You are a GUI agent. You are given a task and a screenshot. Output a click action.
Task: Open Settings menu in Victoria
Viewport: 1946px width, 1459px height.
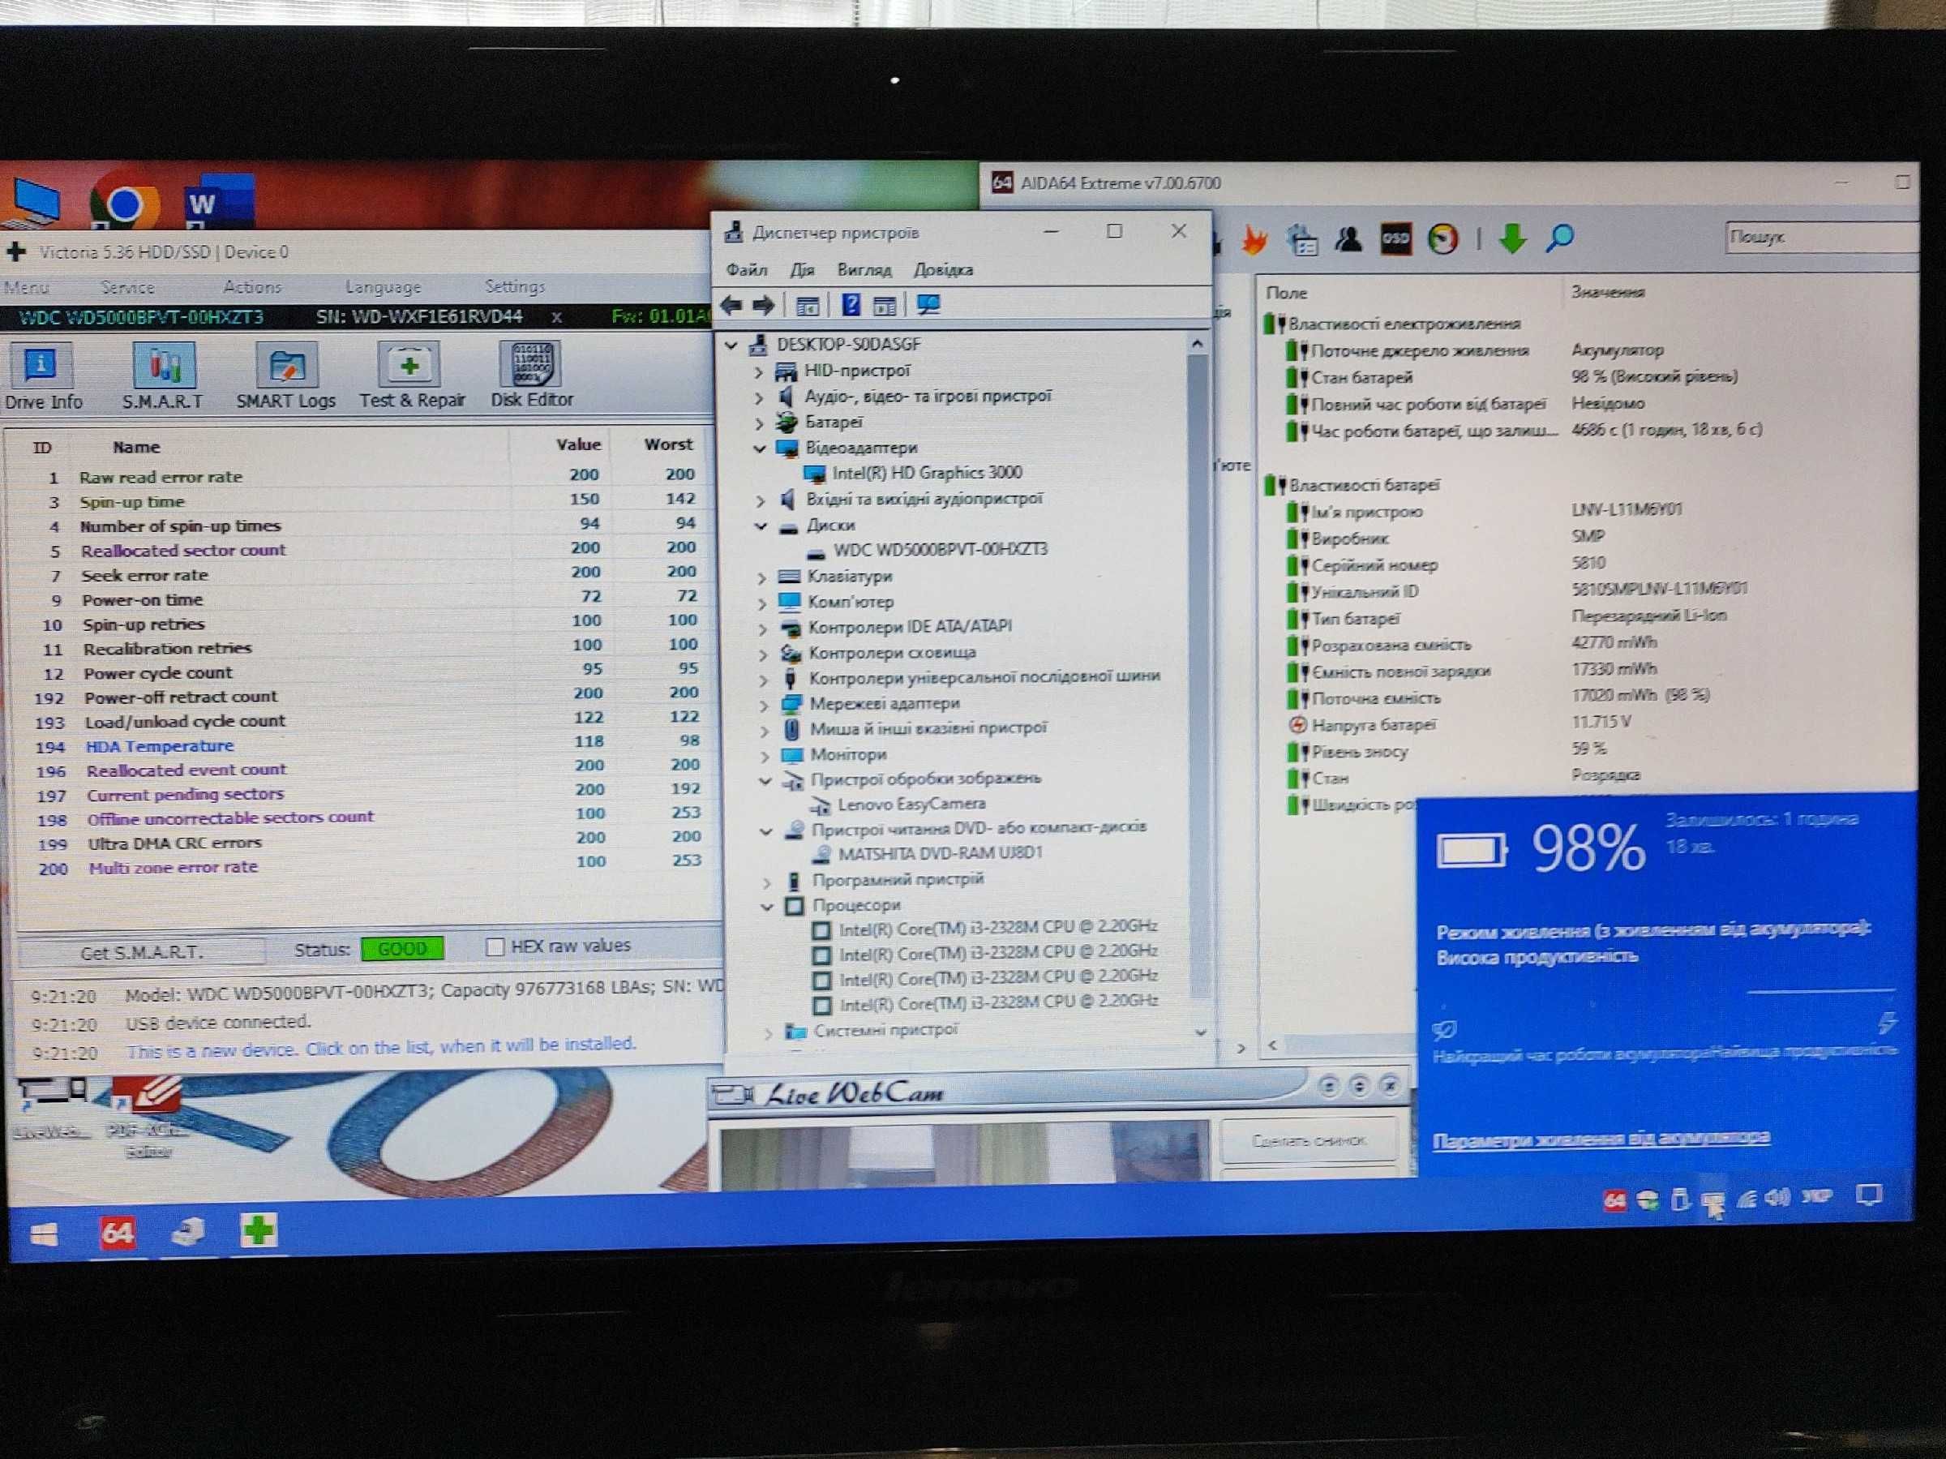(x=515, y=287)
